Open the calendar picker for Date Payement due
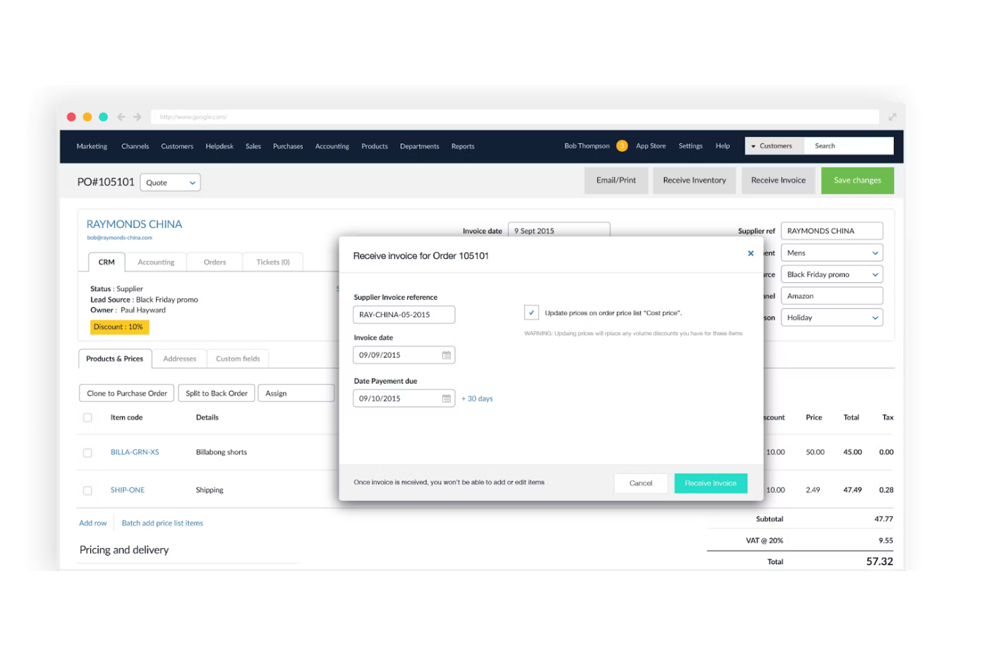983x656 pixels. 445,398
